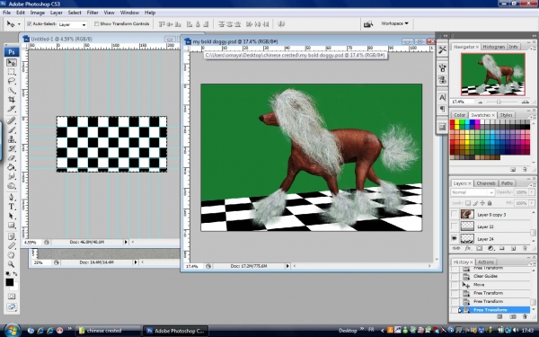Select the Lasso tool
539x337 pixels.
click(12, 81)
